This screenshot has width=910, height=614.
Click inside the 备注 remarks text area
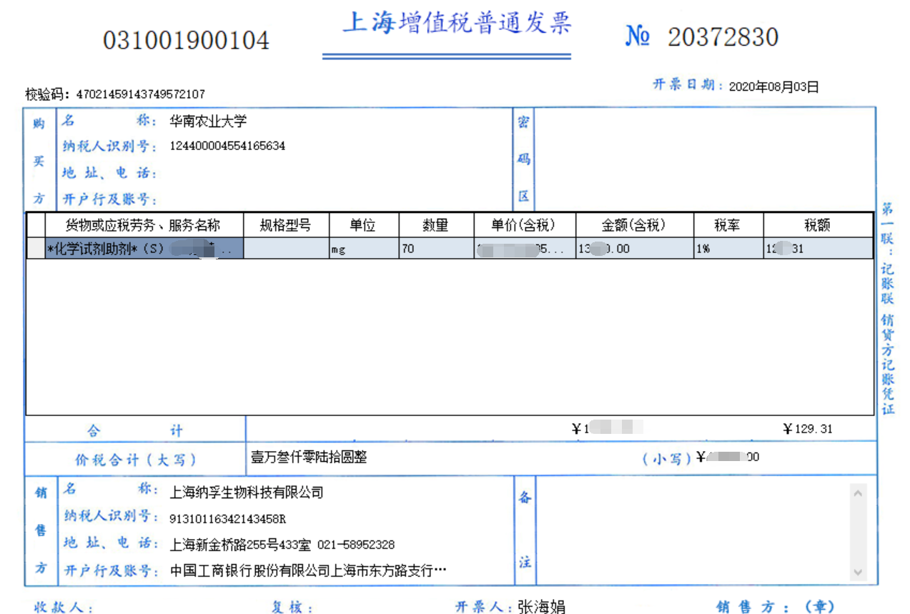(690, 533)
